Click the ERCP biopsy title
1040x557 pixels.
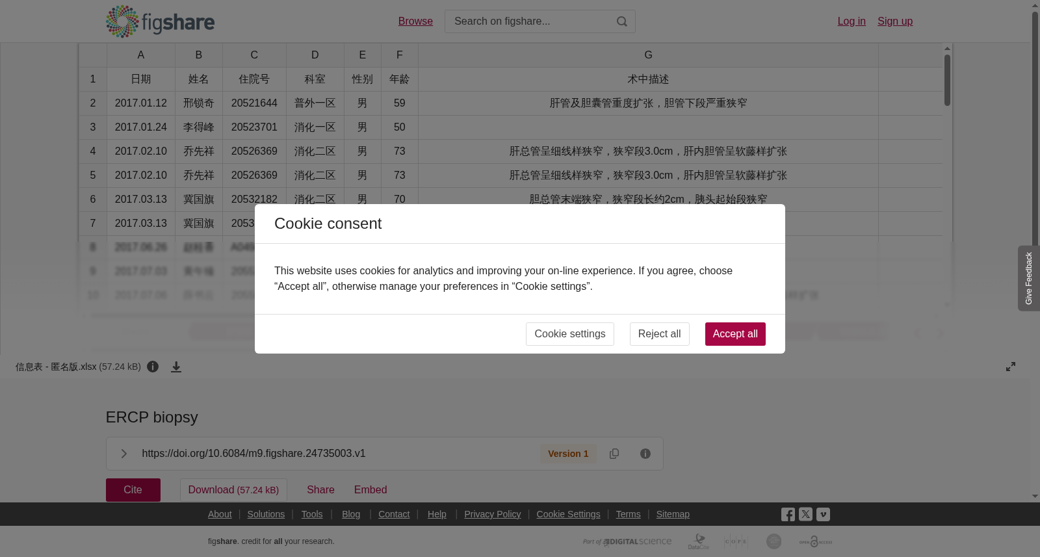click(x=152, y=417)
